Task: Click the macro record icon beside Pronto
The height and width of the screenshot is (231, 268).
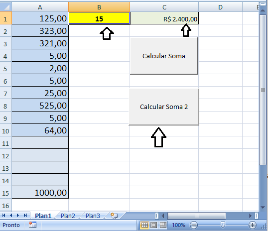Action: [32, 225]
